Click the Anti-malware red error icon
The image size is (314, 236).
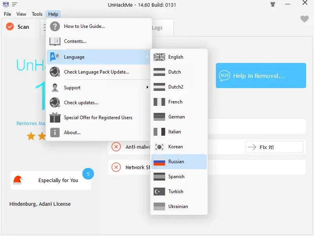(116, 147)
